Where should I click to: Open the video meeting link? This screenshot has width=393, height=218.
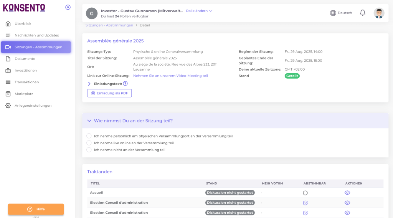coord(170,76)
